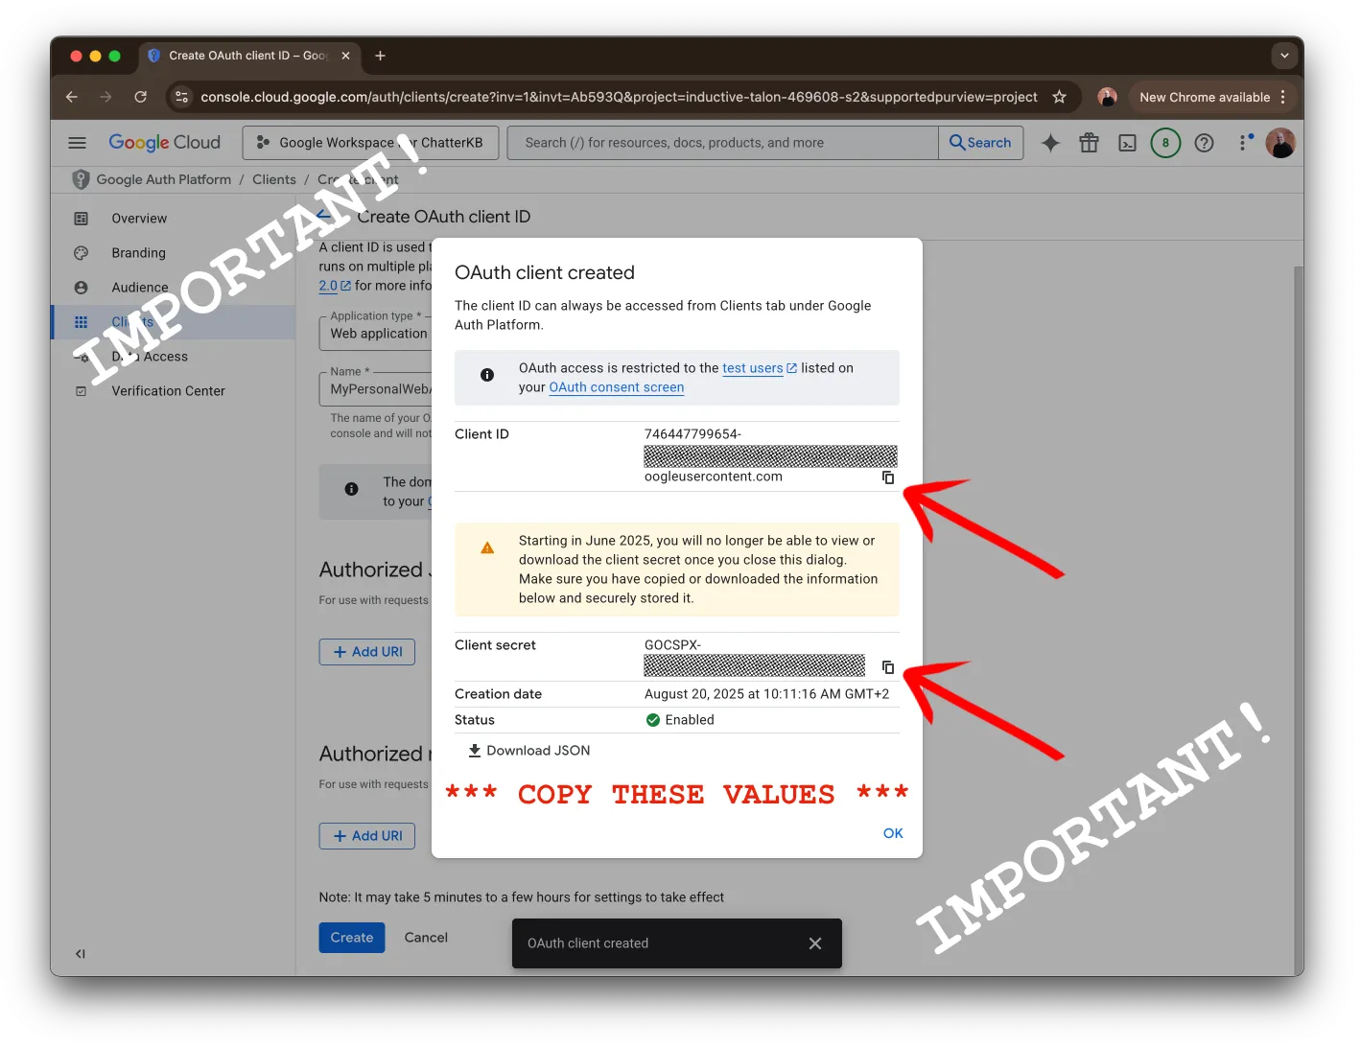This screenshot has height=1047, width=1361.
Task: Select the Create OAuth client ID browser tab
Action: (249, 56)
